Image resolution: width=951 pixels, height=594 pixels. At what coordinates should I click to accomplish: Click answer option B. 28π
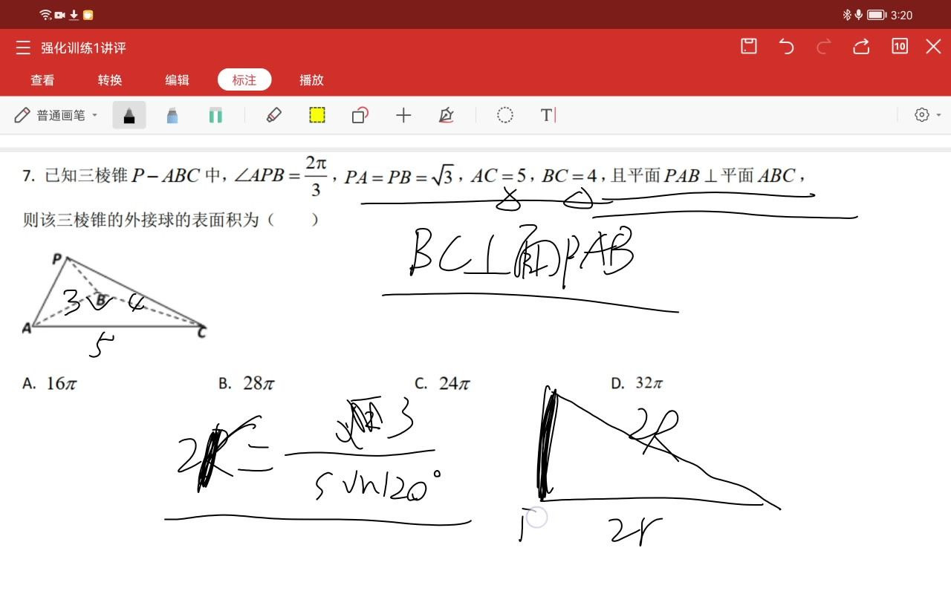tap(247, 383)
